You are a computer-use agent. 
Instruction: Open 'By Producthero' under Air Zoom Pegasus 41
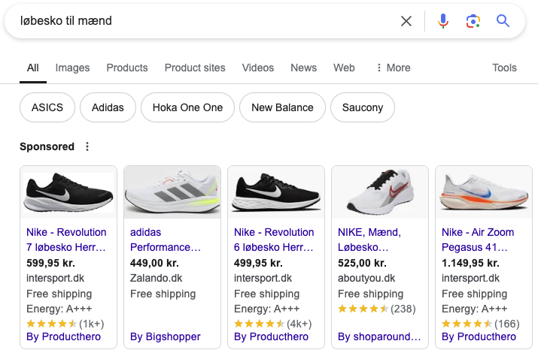tap(479, 336)
